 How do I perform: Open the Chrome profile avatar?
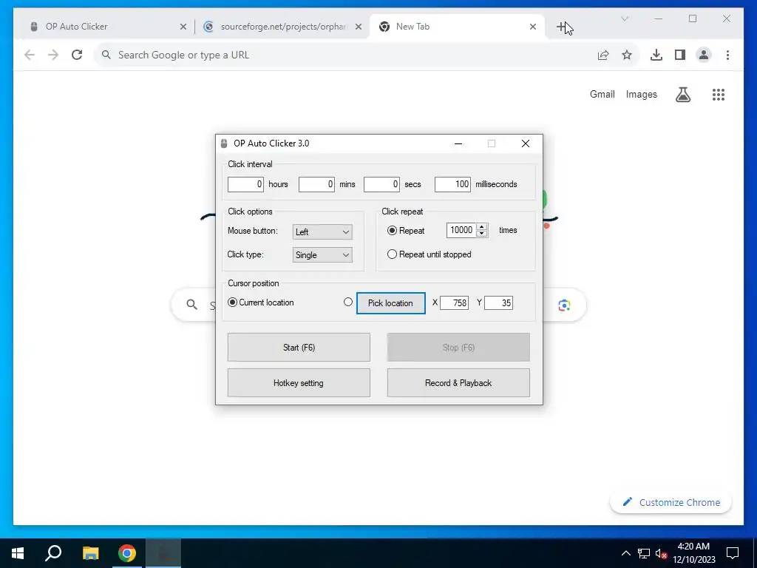click(704, 55)
